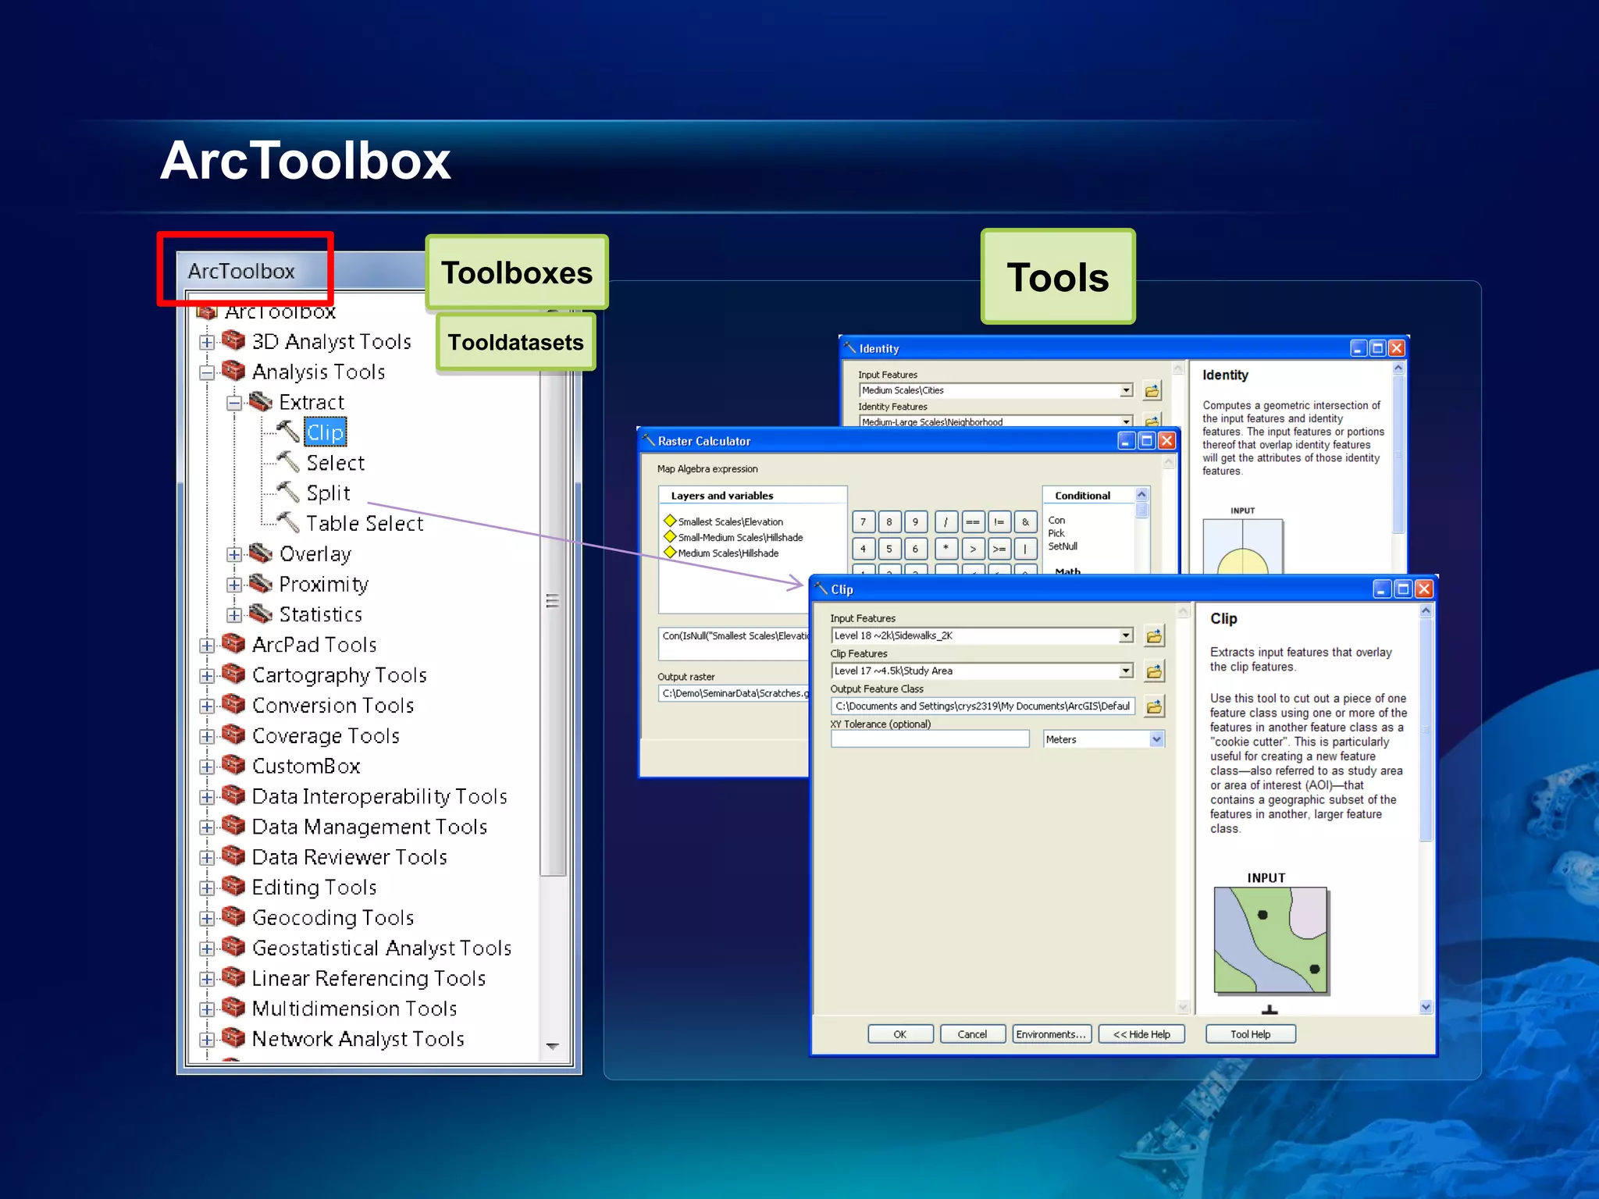Click the Cartography Tools toolbox icon
The image size is (1599, 1199).
[233, 674]
